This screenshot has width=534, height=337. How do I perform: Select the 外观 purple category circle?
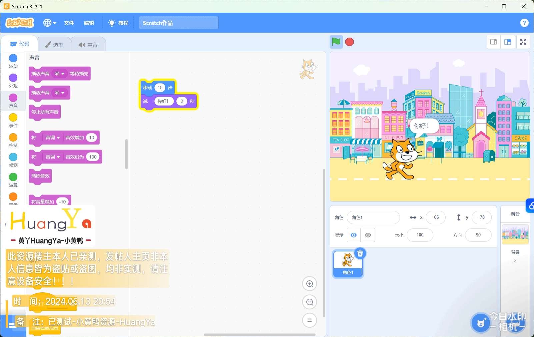coord(13,78)
